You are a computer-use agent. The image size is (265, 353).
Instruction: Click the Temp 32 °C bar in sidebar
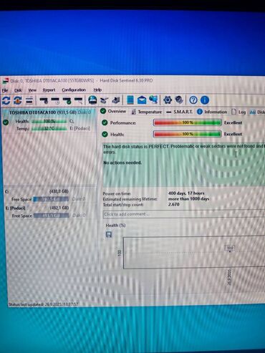click(x=49, y=129)
